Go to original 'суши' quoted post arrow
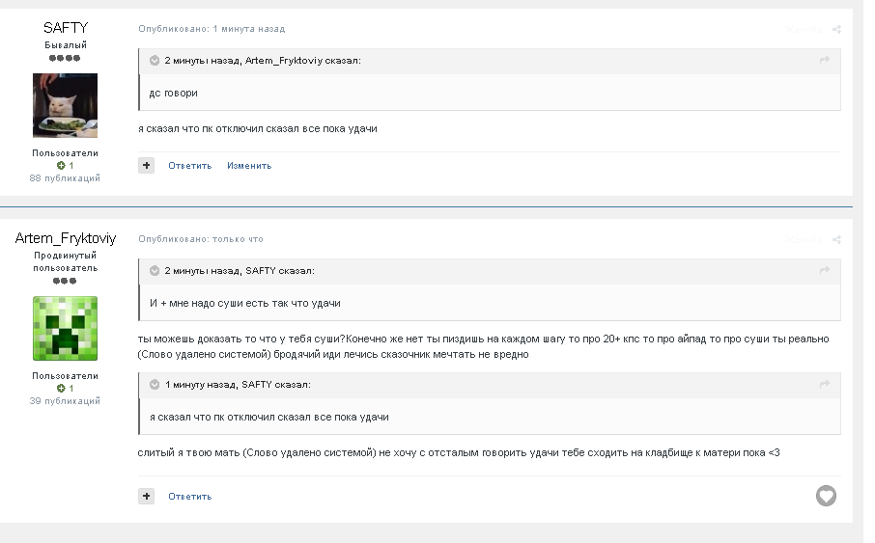Screen dimensions: 875x543 tap(824, 270)
